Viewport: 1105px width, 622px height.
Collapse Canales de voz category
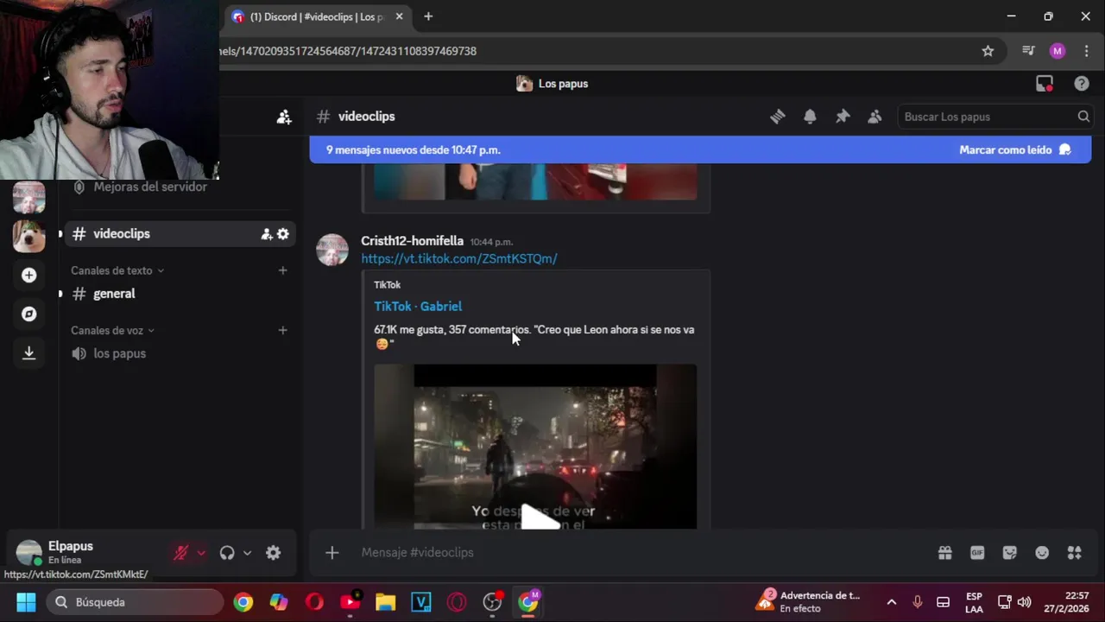tap(113, 330)
